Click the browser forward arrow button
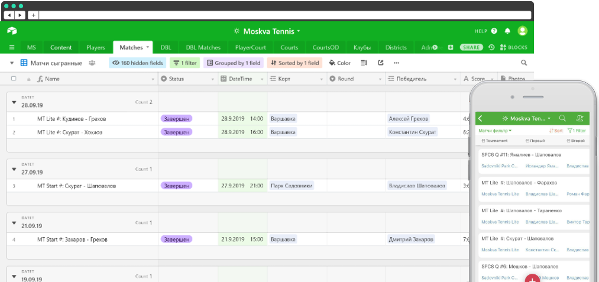Screen dimensions: 599x282 point(20,15)
